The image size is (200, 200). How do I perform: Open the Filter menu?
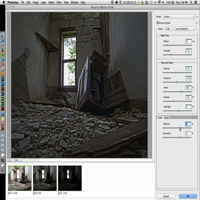[59, 2]
